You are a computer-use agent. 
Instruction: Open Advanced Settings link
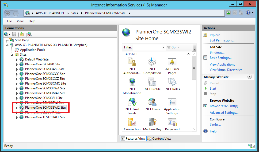(224, 113)
